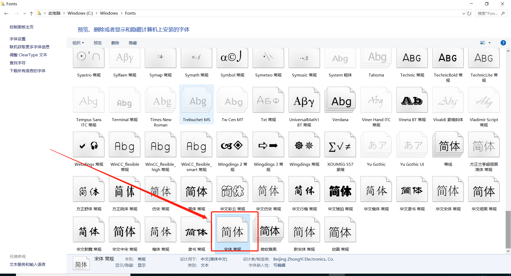This screenshot has width=511, height=276.
Task: Open 文本服务和输入语言 link
Action: click(27, 265)
